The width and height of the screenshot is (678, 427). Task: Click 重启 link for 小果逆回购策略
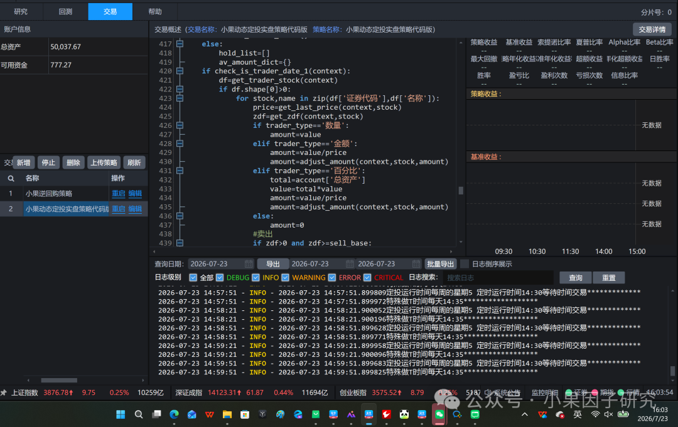pyautogui.click(x=119, y=193)
